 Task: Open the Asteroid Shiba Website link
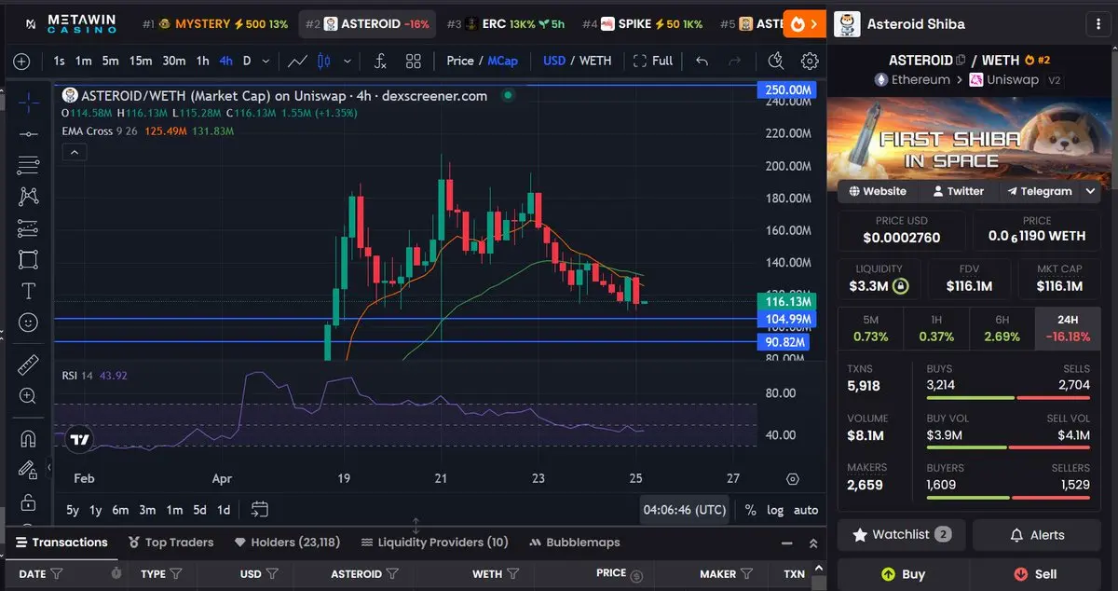coord(876,191)
